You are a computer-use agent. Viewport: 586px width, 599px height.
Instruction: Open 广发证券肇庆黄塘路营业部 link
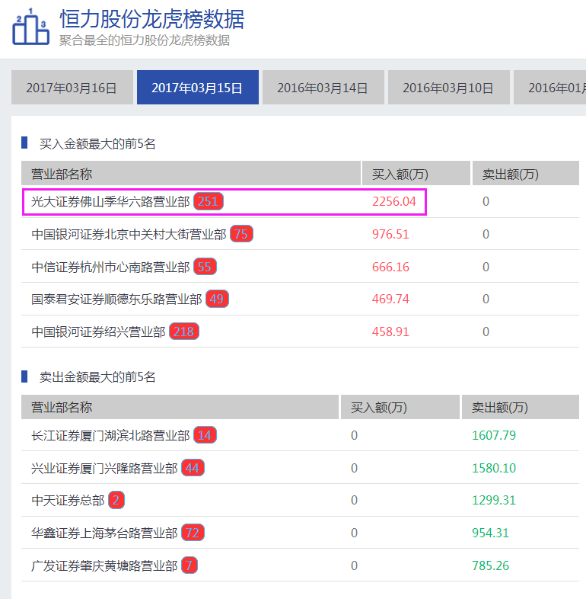tap(104, 565)
